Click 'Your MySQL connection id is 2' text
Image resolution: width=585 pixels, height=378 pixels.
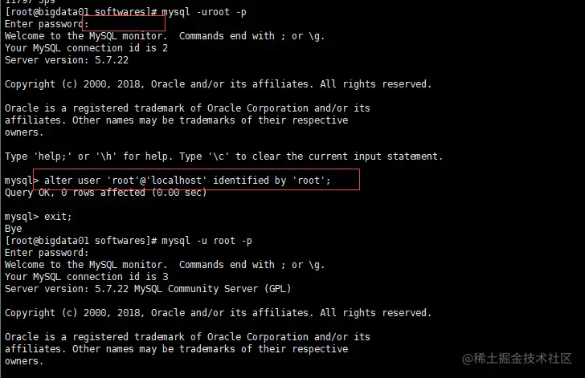click(86, 48)
